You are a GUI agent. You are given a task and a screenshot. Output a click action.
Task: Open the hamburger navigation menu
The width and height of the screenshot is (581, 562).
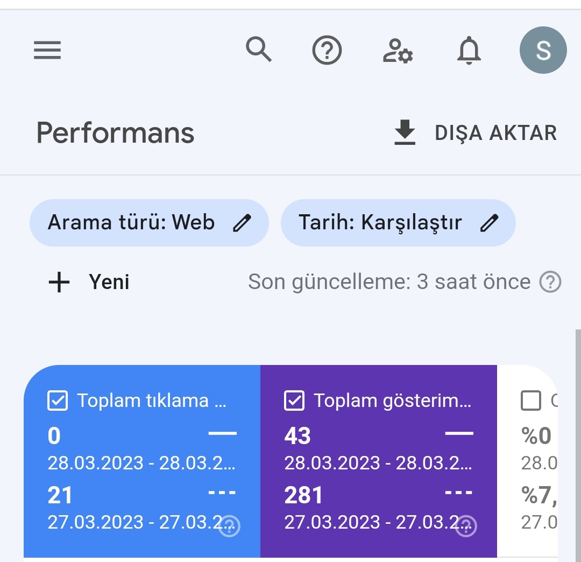point(47,51)
